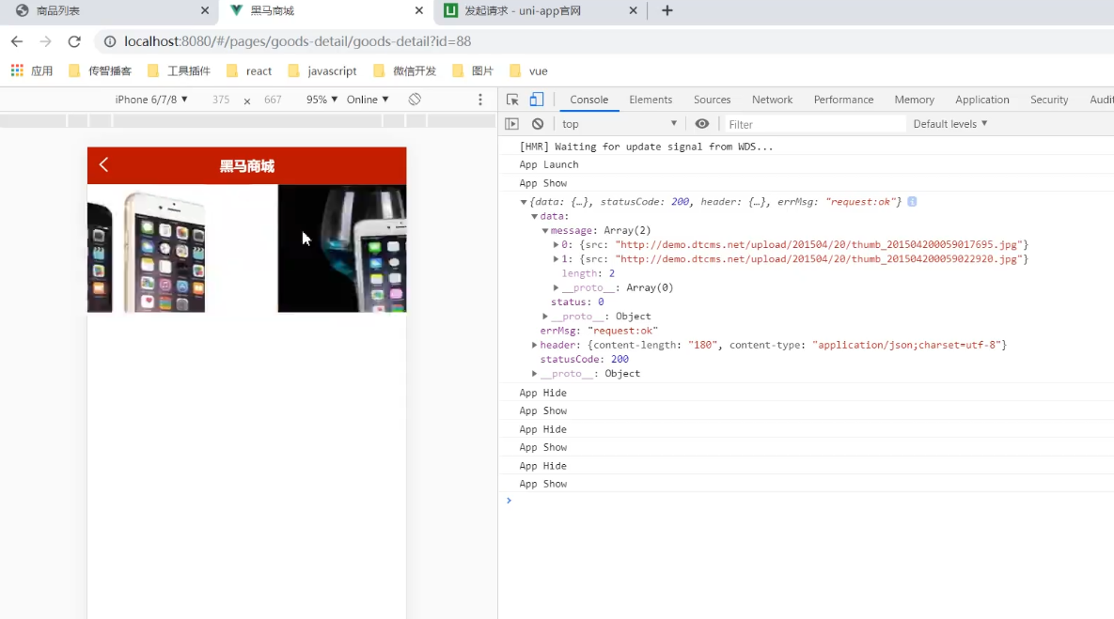Viewport: 1114px width, 619px height.
Task: Close the 黑马商城 tab
Action: [x=419, y=10]
